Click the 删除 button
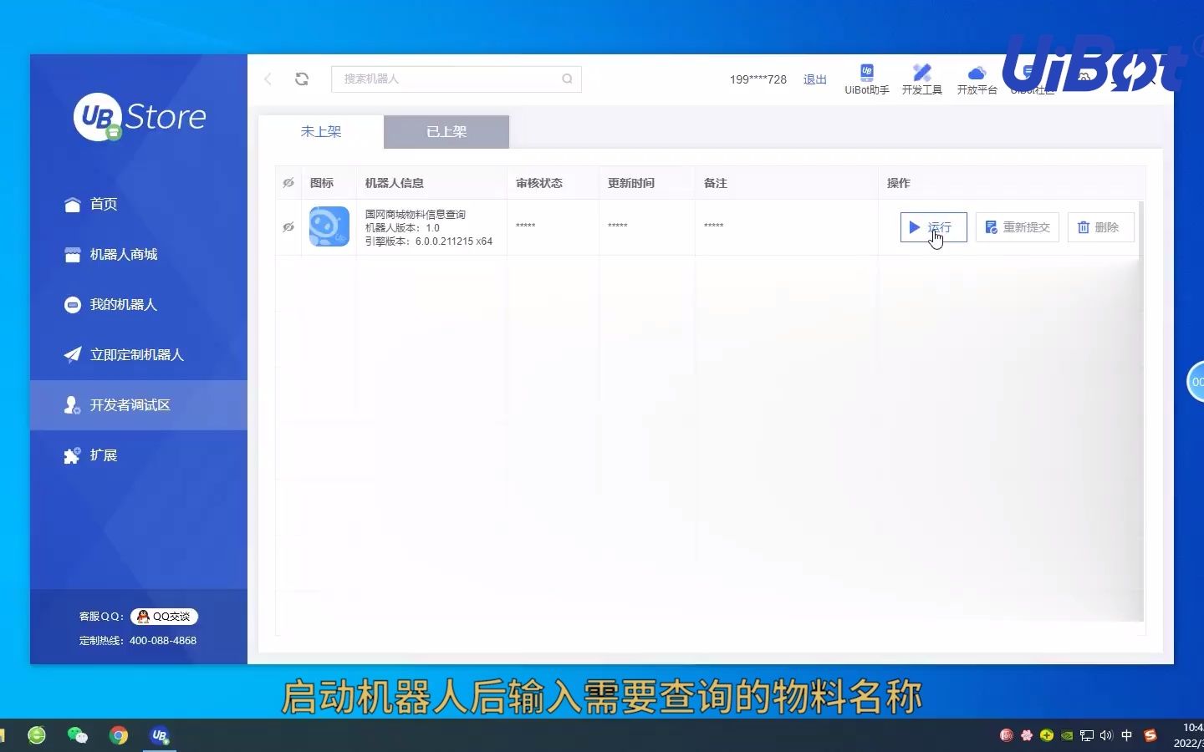The image size is (1204, 752). point(1100,227)
